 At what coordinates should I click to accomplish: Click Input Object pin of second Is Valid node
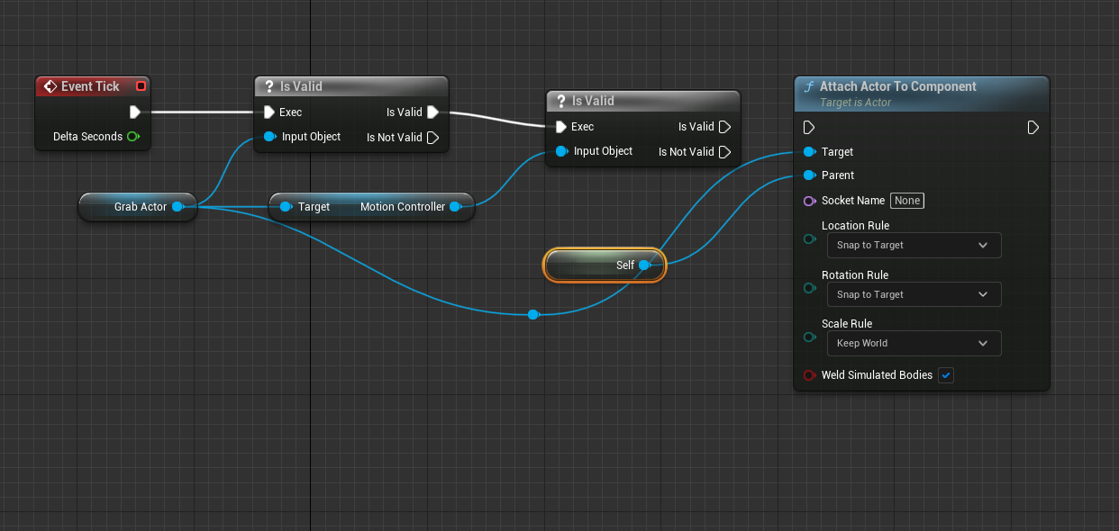[561, 151]
